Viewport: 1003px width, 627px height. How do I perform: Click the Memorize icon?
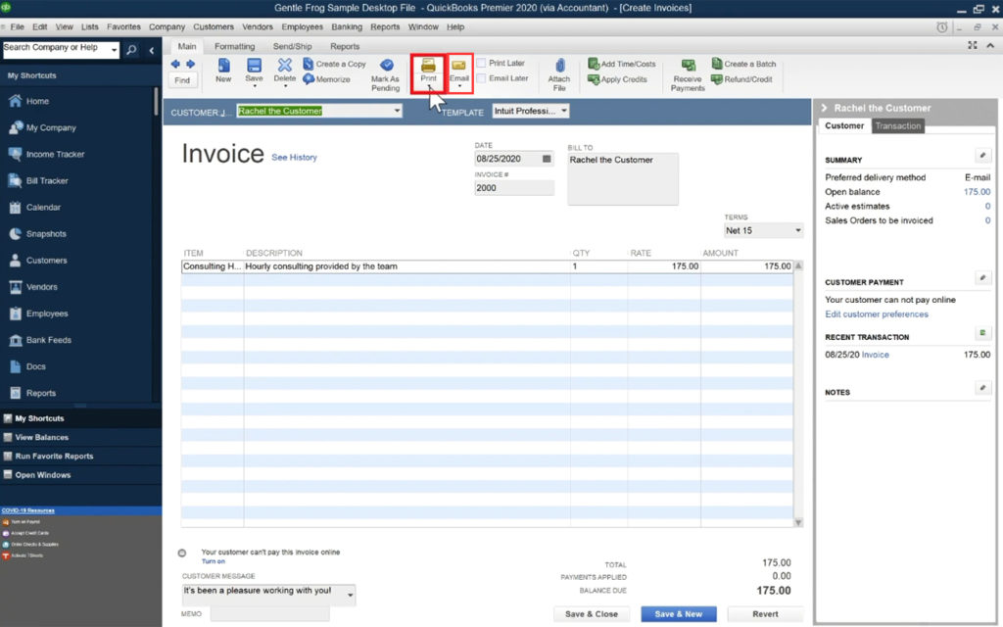pyautogui.click(x=309, y=79)
